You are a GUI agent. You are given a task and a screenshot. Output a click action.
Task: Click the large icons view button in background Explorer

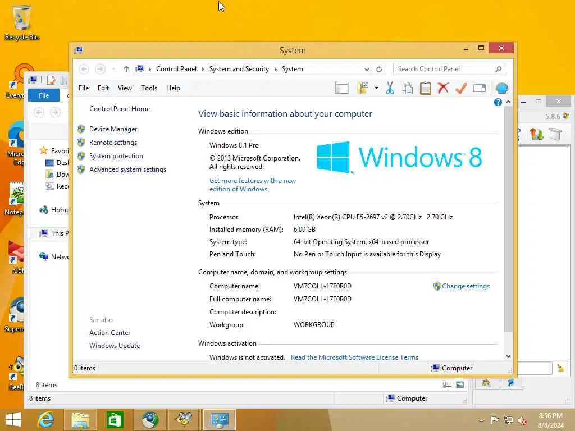[x=460, y=384]
